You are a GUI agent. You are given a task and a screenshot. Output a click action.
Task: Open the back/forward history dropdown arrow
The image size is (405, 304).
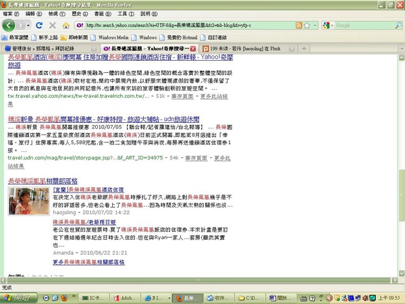(28, 26)
